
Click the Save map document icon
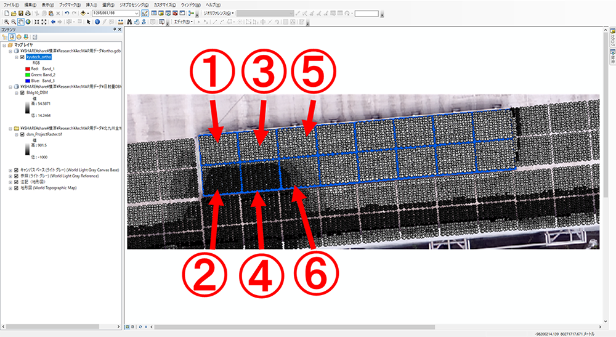tap(20, 13)
